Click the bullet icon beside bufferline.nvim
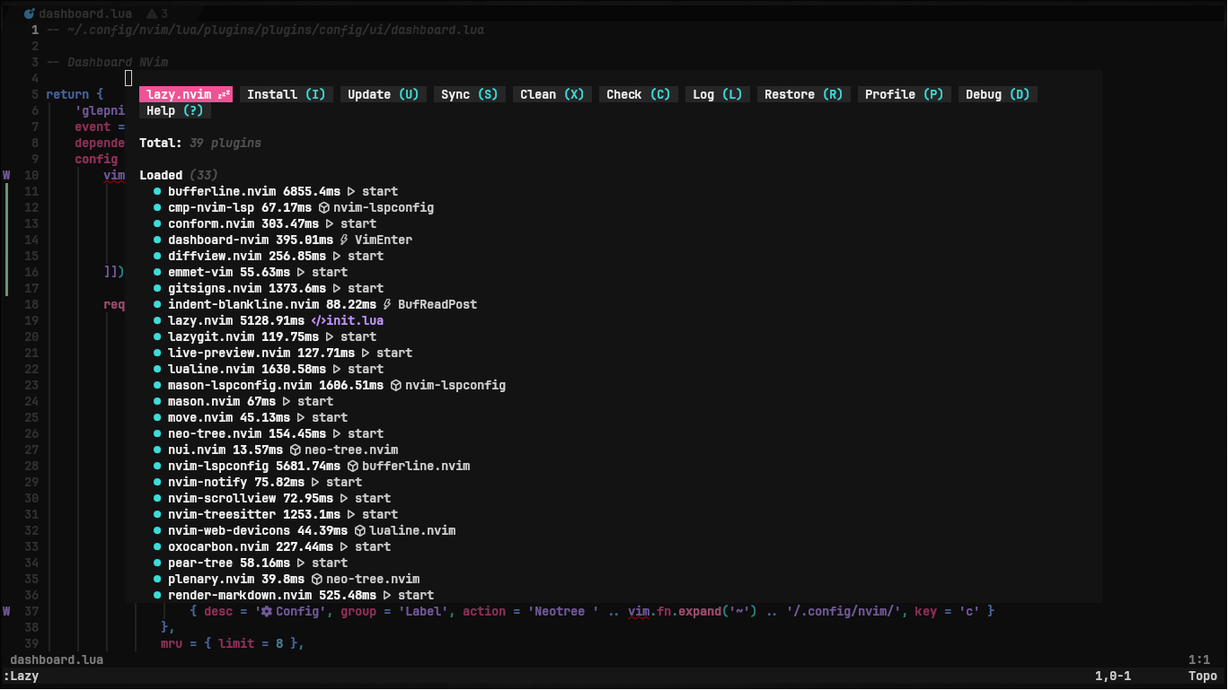The width and height of the screenshot is (1228, 690). click(x=157, y=191)
